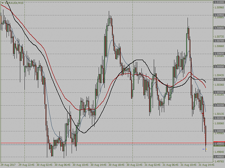
Task: Click the 31 Aug 02:45 time label
Action: [x=152, y=165]
